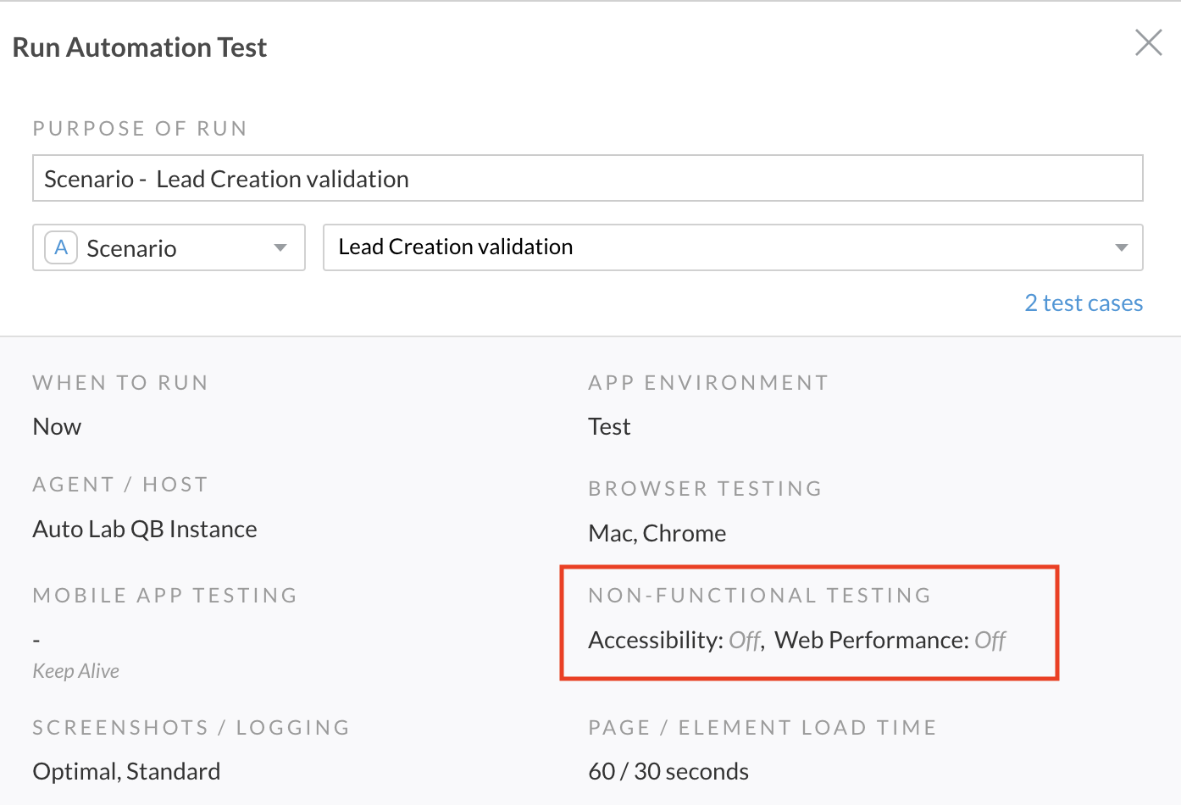Change the 60 / 30 seconds load time
1181x805 pixels.
pyautogui.click(x=668, y=771)
